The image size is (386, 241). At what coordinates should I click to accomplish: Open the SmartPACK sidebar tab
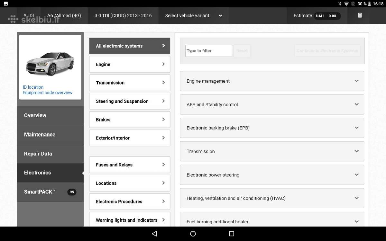click(x=50, y=192)
